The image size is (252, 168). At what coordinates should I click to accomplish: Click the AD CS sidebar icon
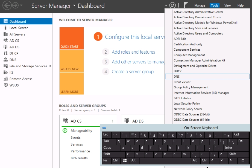click(x=6, y=40)
